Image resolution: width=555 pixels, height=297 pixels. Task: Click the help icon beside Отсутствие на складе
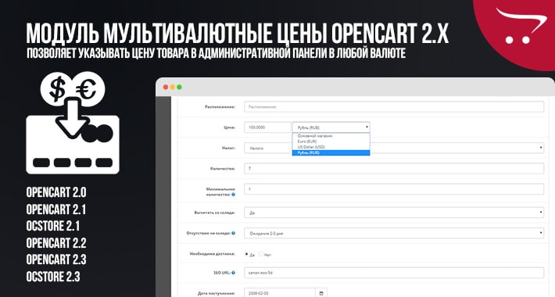233,233
